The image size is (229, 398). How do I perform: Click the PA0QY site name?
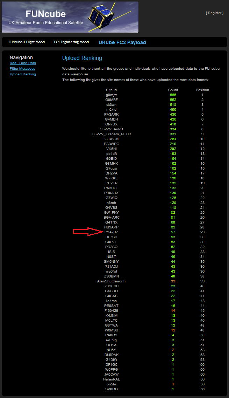click(x=112, y=335)
